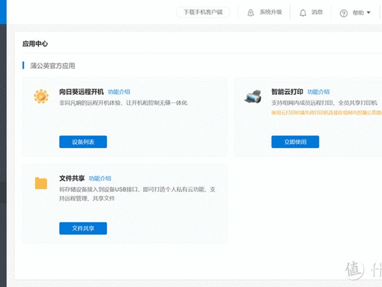Click the 向日葵远程开机 sunflower icon

(x=41, y=96)
